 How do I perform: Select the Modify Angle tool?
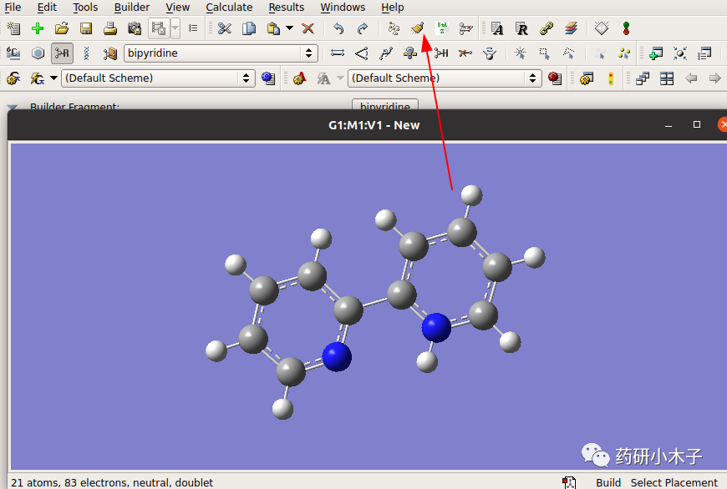pos(362,53)
